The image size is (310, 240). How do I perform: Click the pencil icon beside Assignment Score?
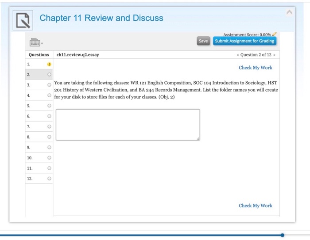click(x=274, y=34)
